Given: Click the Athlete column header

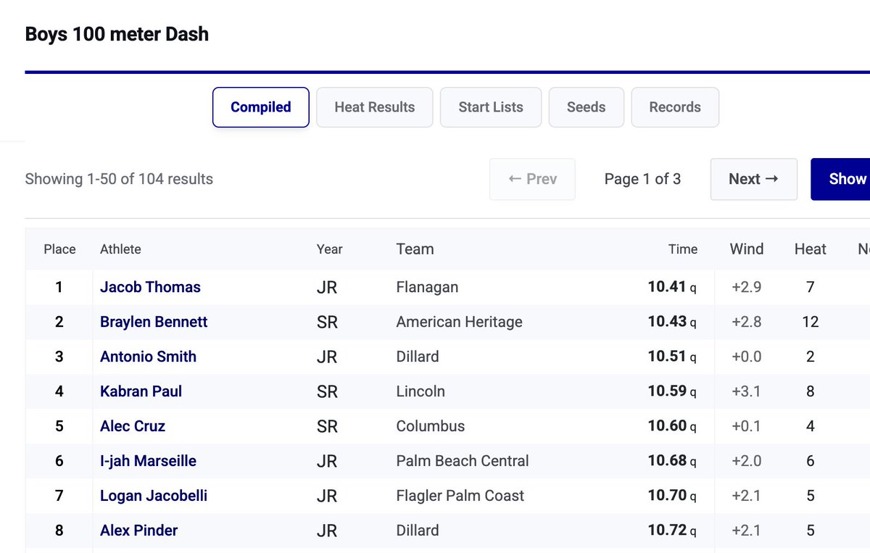Looking at the screenshot, I should (120, 249).
